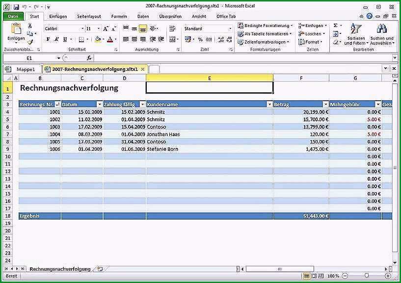Click the Format cells button
This screenshot has height=283, width=401.
(311, 42)
